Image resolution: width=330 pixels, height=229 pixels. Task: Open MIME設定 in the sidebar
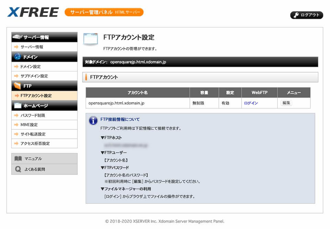(x=29, y=125)
